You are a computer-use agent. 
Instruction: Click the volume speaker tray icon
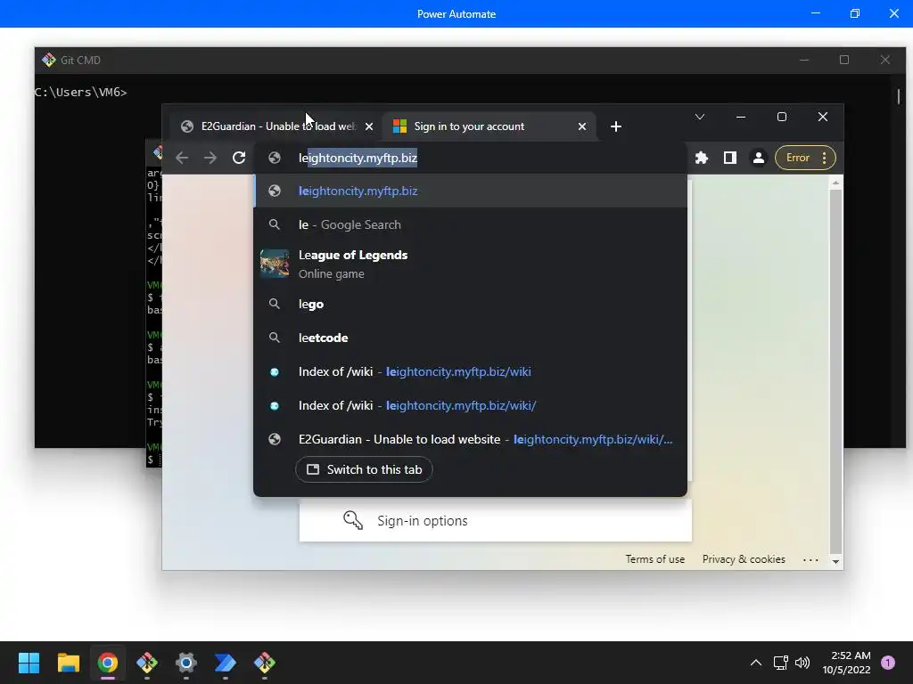click(802, 663)
